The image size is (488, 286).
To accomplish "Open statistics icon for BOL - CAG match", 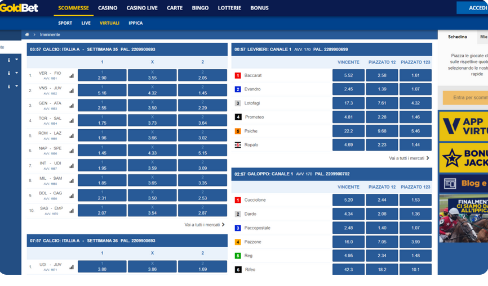I will click(72, 196).
